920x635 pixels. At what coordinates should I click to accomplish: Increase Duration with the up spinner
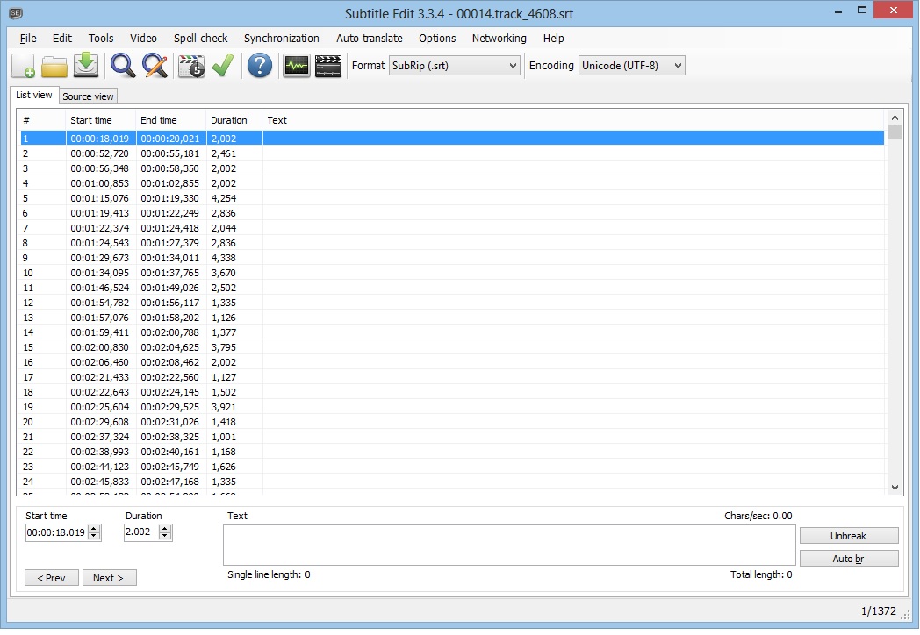click(165, 528)
